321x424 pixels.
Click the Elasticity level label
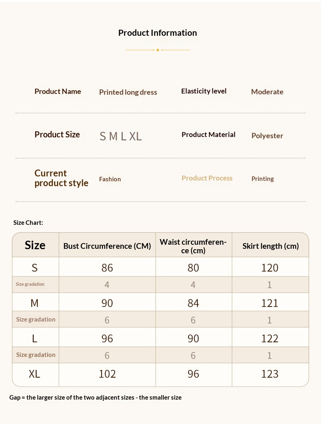[204, 91]
